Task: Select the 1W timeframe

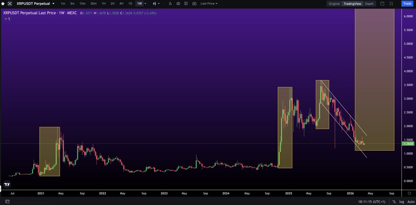Action: 139,3
